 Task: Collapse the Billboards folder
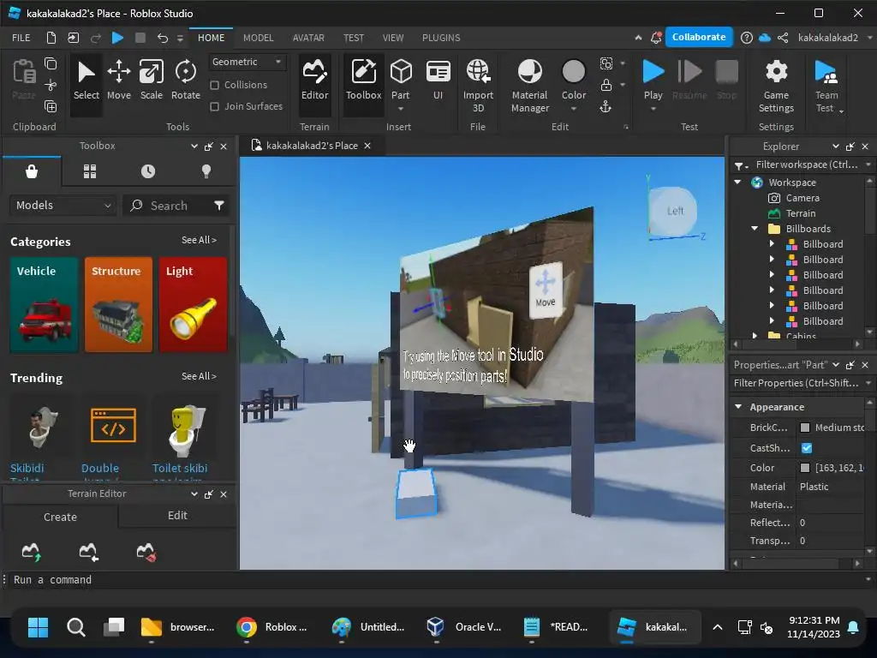click(x=755, y=228)
